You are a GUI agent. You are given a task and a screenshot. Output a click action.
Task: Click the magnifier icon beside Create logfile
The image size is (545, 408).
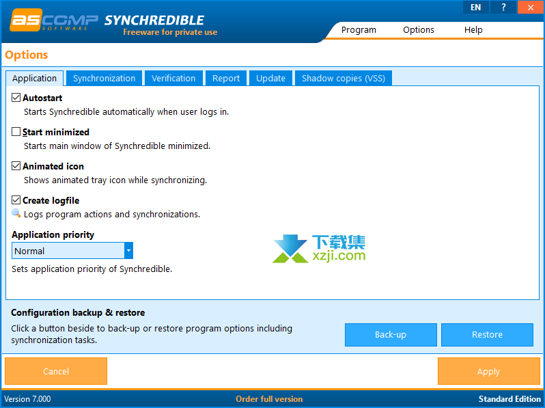coord(16,213)
